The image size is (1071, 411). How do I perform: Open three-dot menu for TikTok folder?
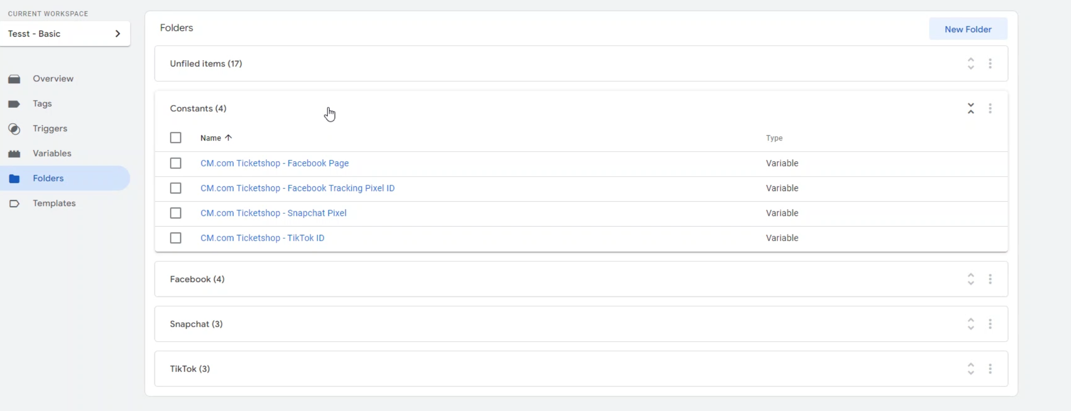(x=990, y=369)
